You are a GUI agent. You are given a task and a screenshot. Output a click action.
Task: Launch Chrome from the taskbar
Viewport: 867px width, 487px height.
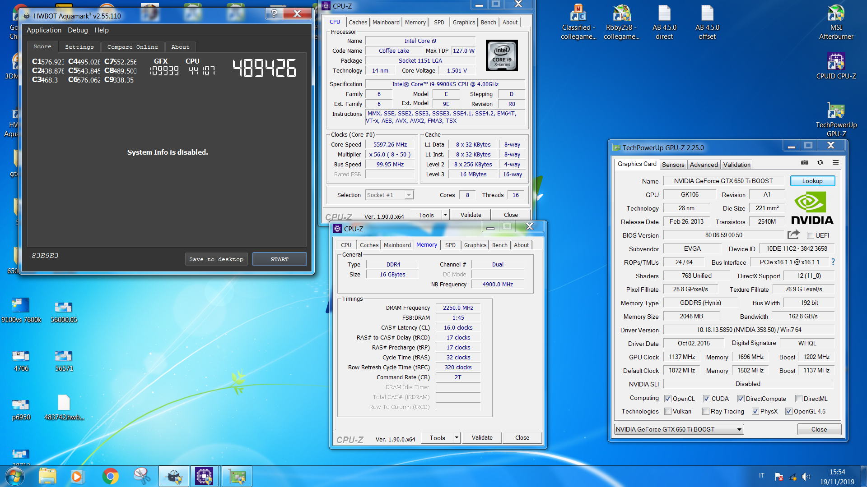pyautogui.click(x=110, y=476)
